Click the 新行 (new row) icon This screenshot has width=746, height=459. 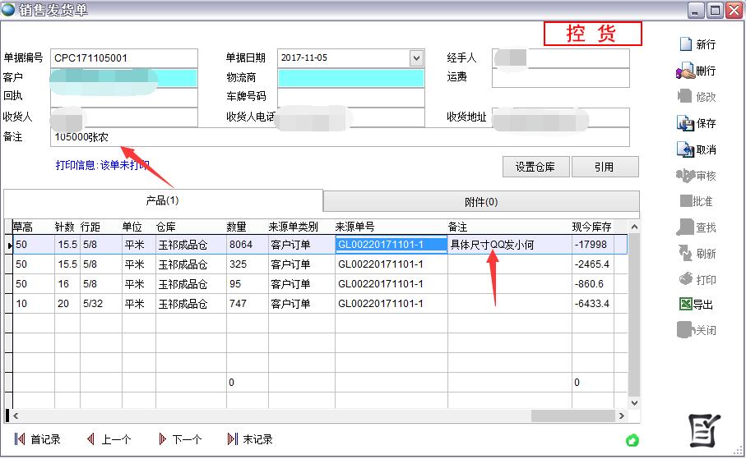(x=685, y=44)
